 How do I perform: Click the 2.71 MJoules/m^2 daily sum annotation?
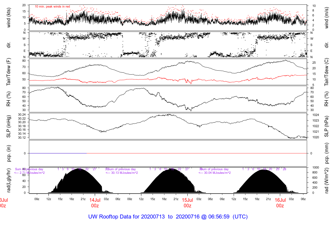pyautogui.click(x=30, y=173)
